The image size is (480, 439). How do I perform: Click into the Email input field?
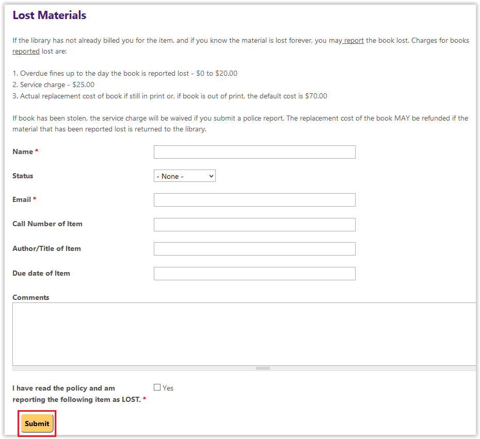coord(254,200)
